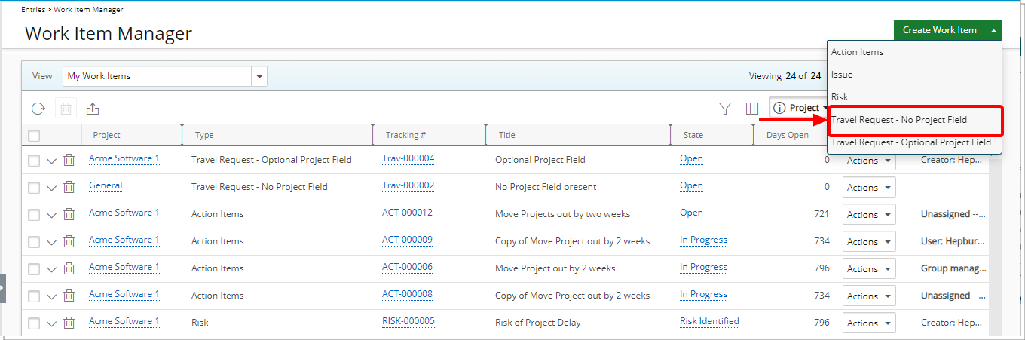Click the Create Work Item button
This screenshot has width=1025, height=340.
tap(939, 30)
